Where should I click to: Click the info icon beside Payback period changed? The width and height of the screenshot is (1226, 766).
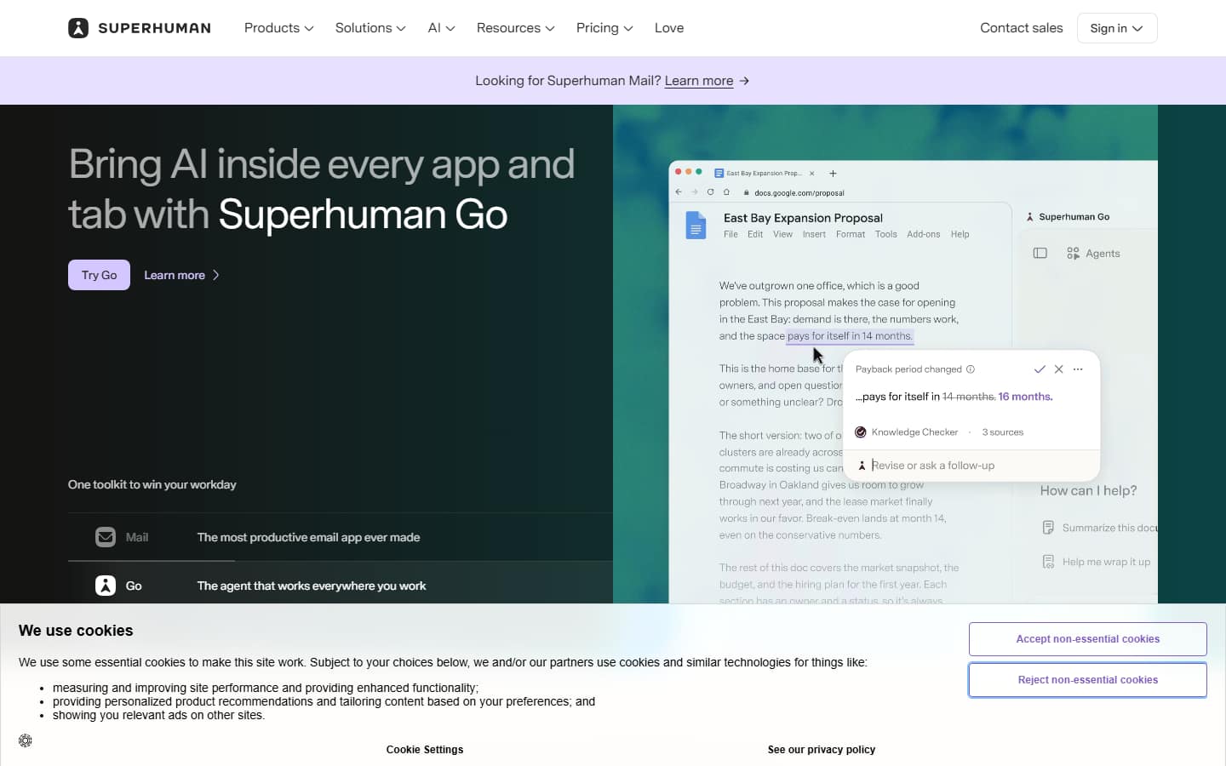(971, 369)
